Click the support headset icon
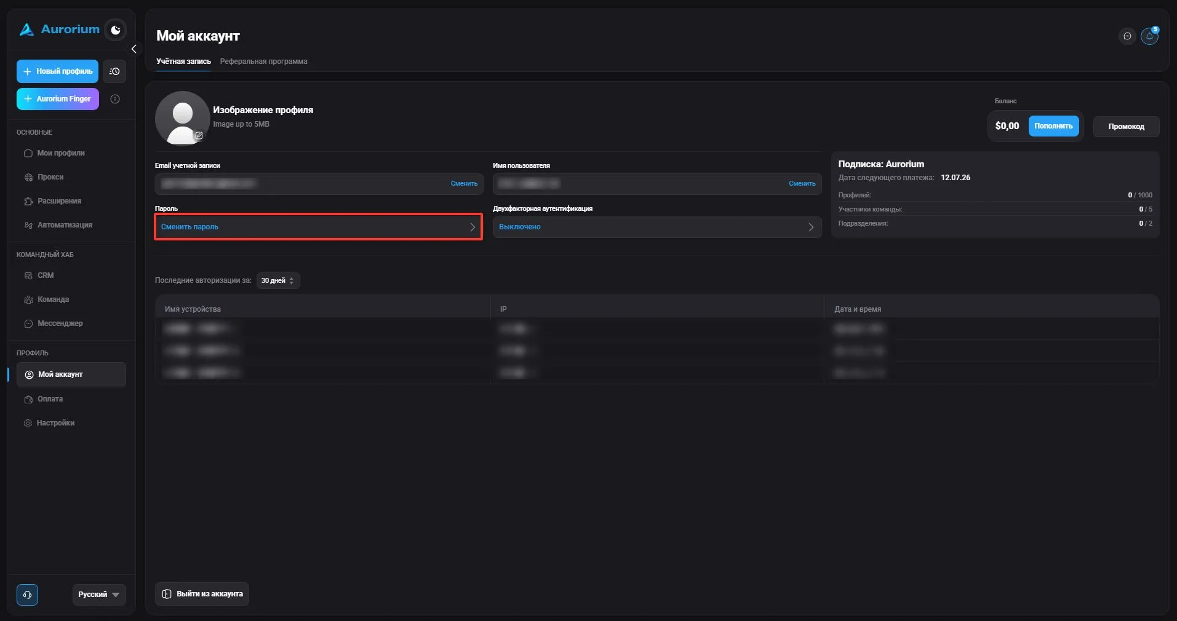This screenshot has height=621, width=1177. (x=27, y=595)
